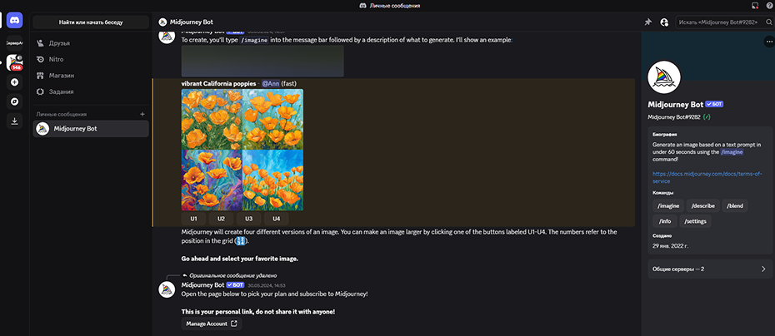Open the discover servers compass icon
This screenshot has width=775, height=336.
click(14, 101)
